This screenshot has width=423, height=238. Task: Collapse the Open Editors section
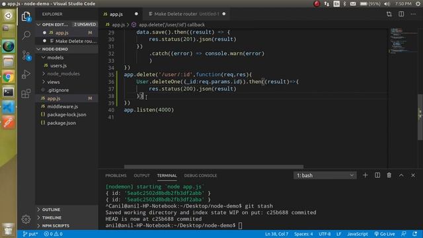[x=67, y=24]
